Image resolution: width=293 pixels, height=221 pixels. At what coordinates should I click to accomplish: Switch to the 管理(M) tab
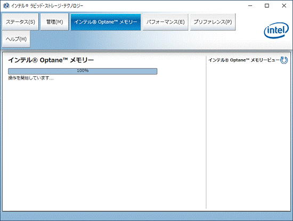54,22
